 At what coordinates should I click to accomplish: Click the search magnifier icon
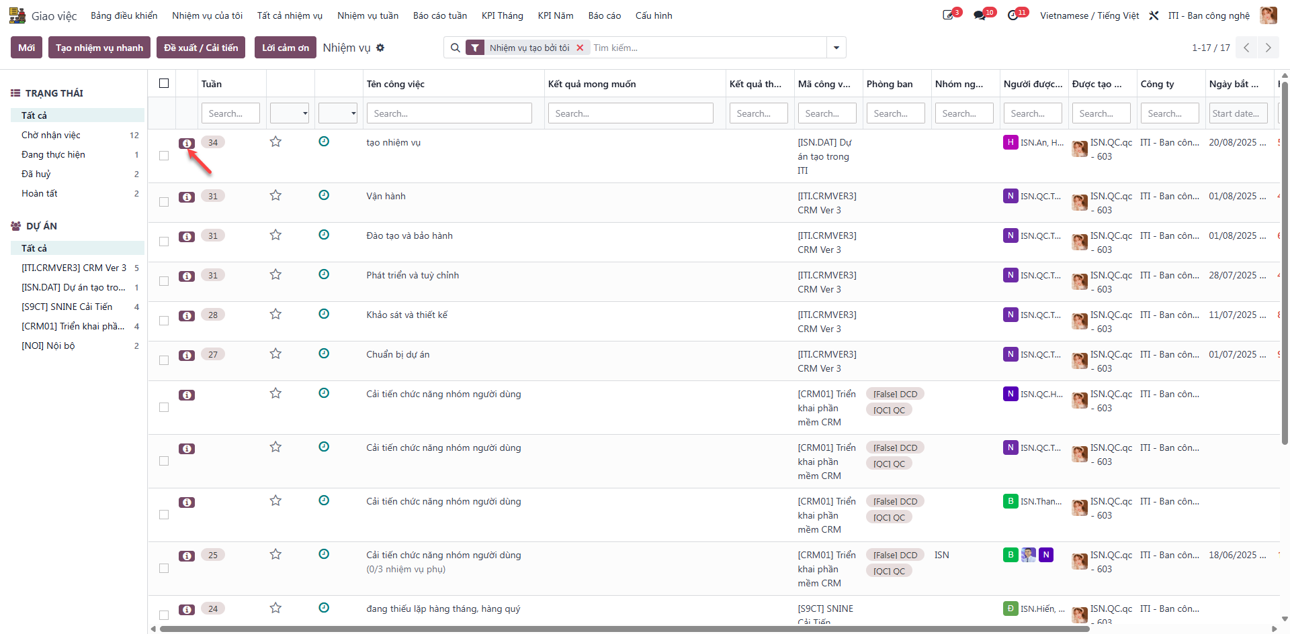[x=455, y=48]
